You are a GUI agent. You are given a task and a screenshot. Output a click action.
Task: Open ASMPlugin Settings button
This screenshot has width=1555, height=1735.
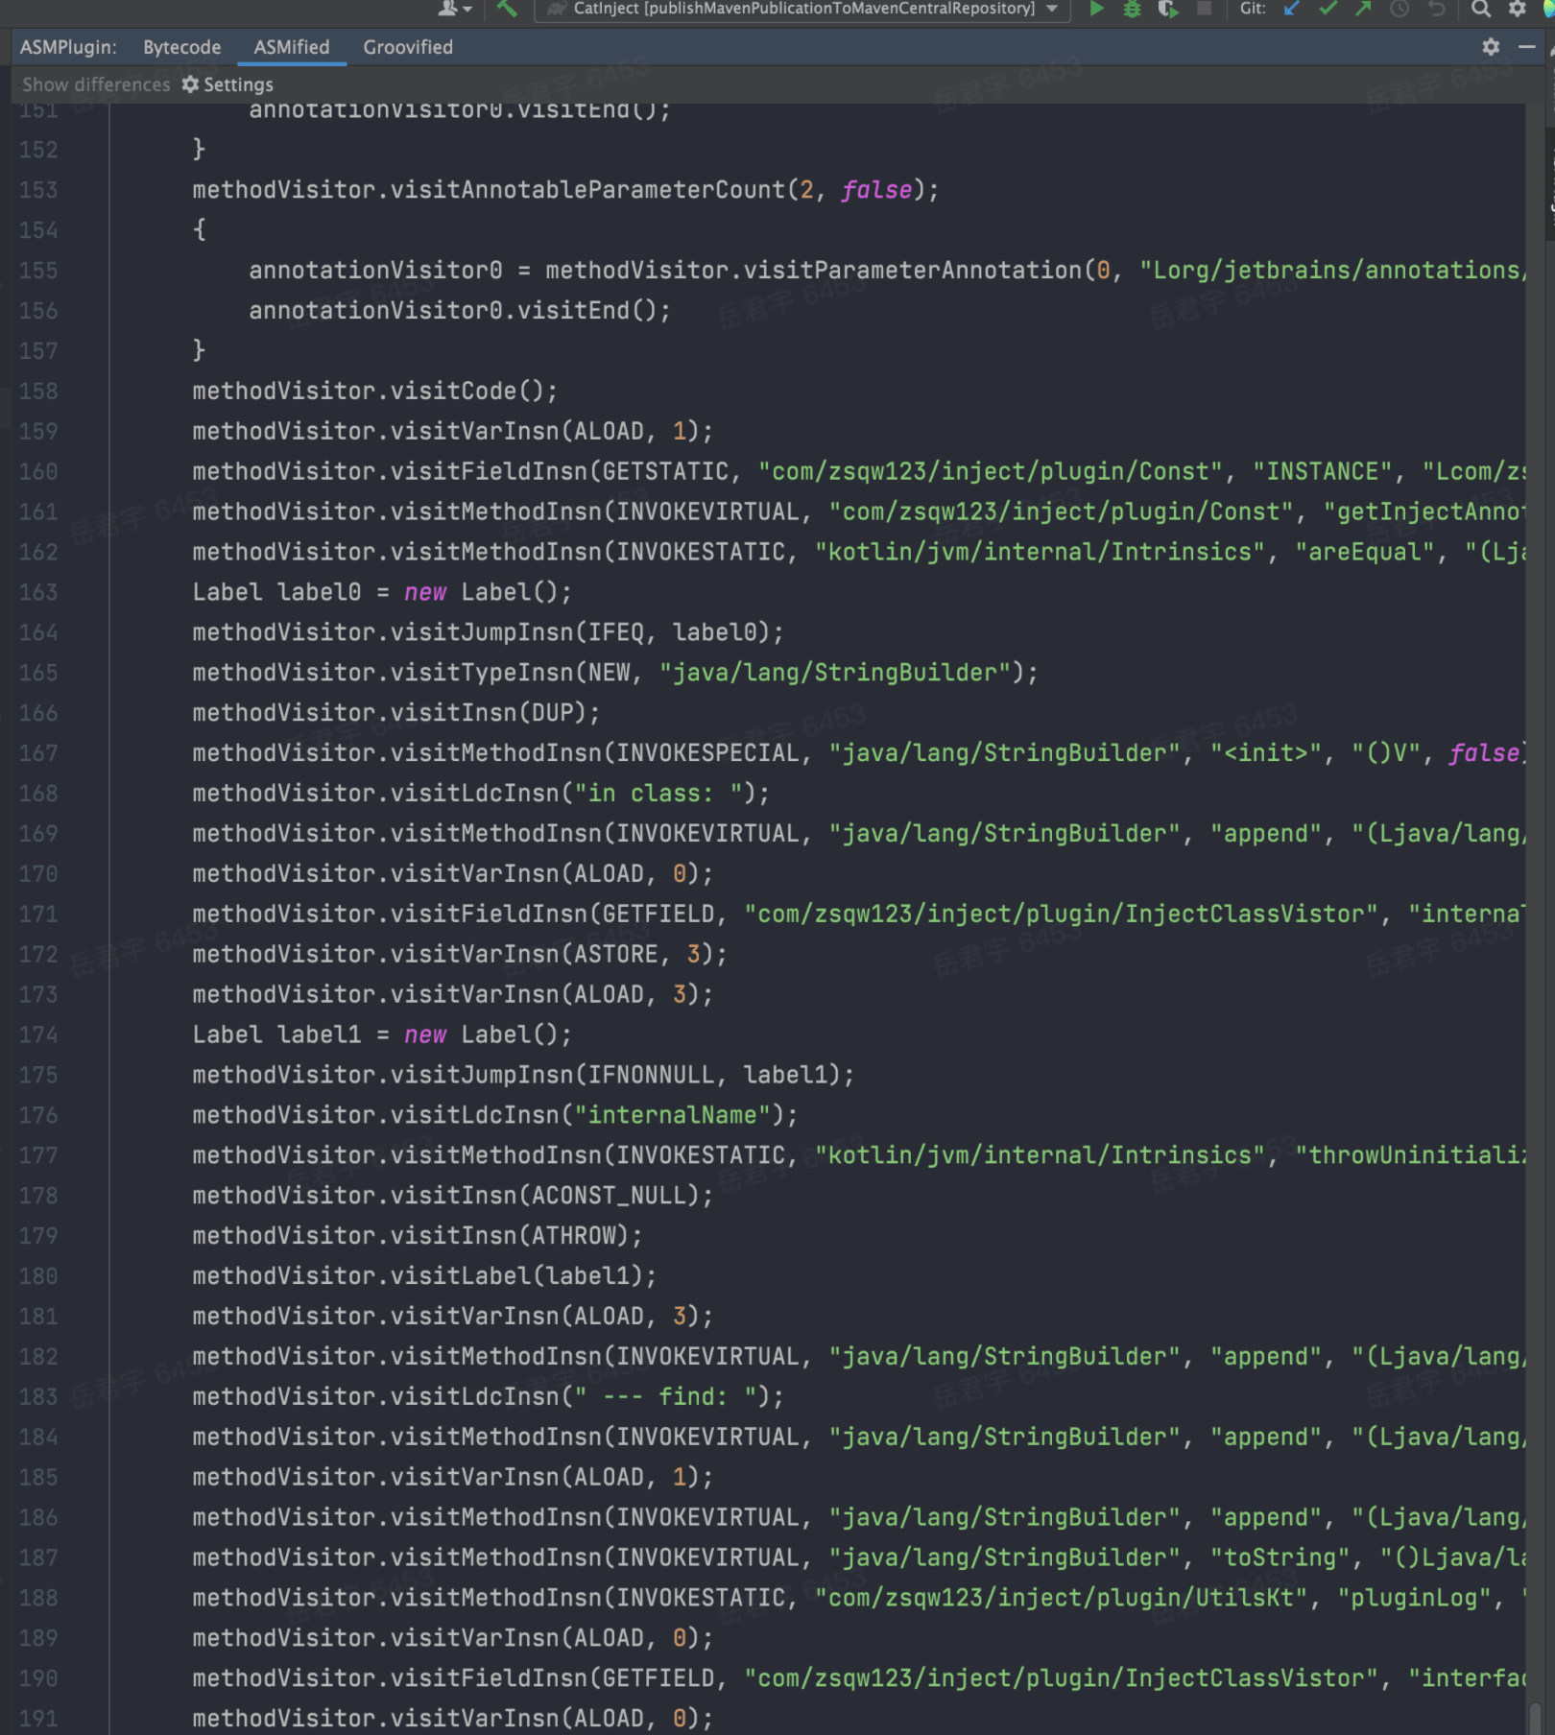point(227,84)
